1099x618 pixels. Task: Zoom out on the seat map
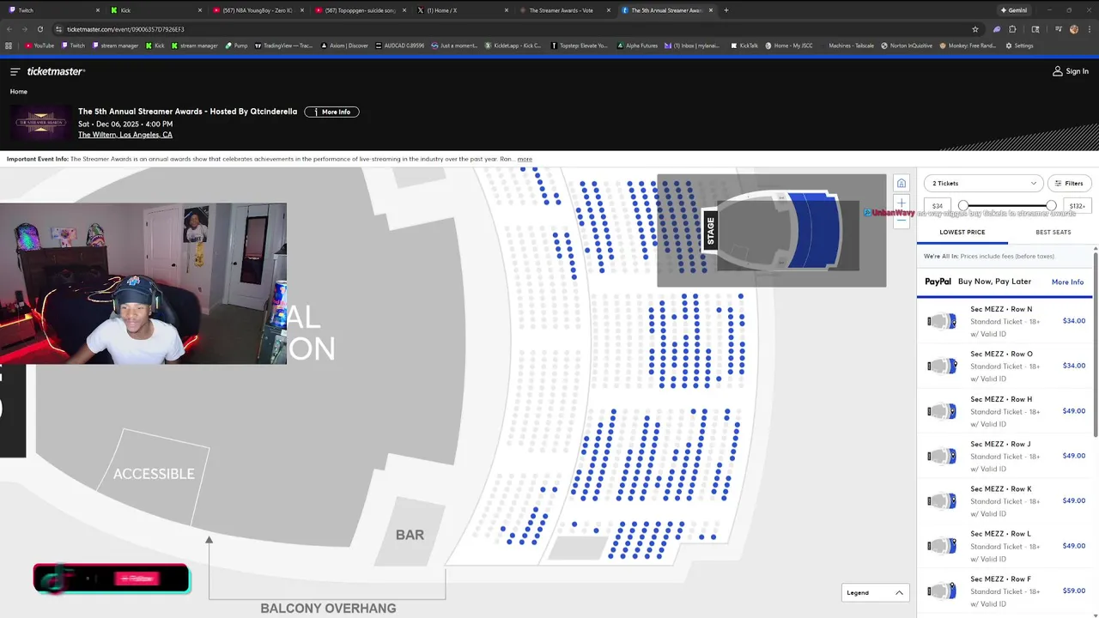tap(901, 221)
